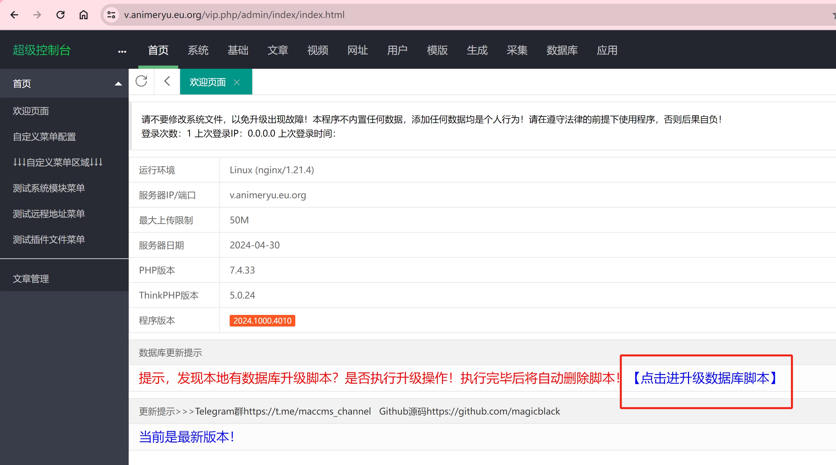Open the 视频 top menu

pos(317,50)
